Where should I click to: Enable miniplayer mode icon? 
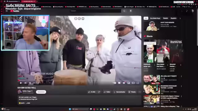pyautogui.click(x=129, y=83)
